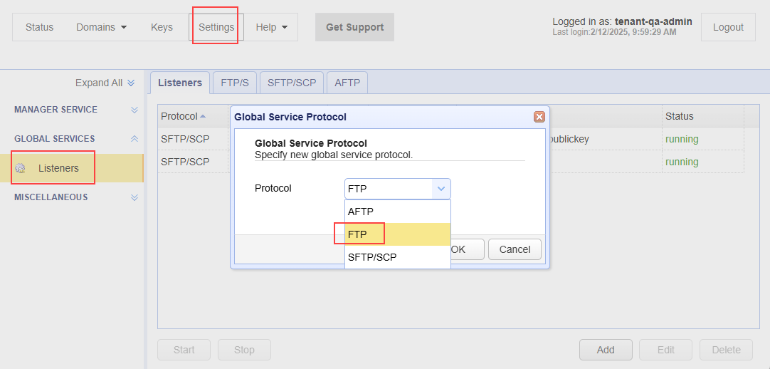Click the Get Support button
This screenshot has height=369, width=770.
coord(354,27)
